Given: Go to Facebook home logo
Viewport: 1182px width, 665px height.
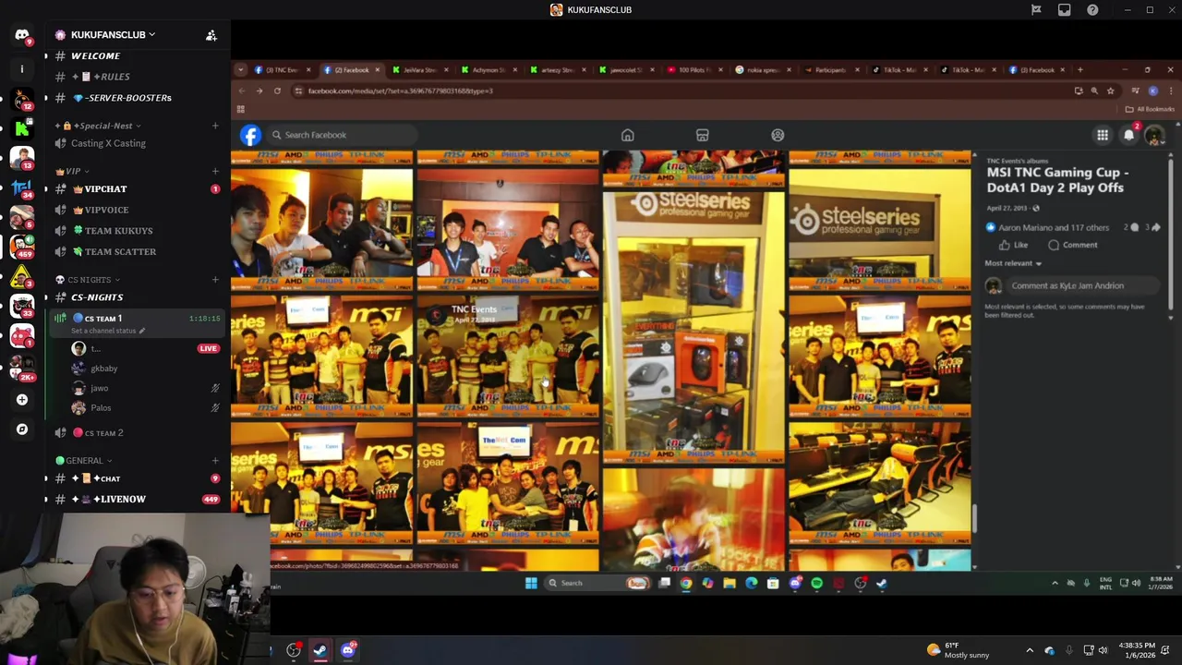Looking at the screenshot, I should (250, 135).
